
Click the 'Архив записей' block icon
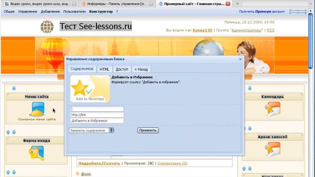[x=272, y=149]
